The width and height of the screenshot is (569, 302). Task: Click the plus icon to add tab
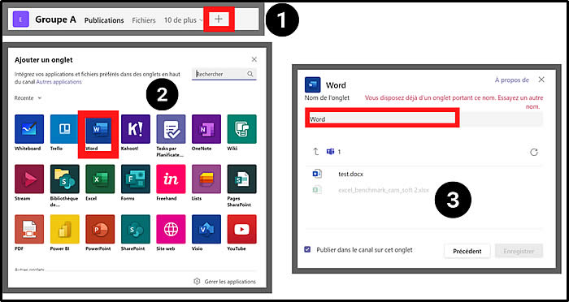point(219,19)
